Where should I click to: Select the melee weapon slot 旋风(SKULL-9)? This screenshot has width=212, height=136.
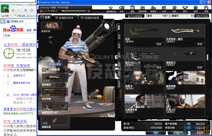pyautogui.click(x=55, y=106)
